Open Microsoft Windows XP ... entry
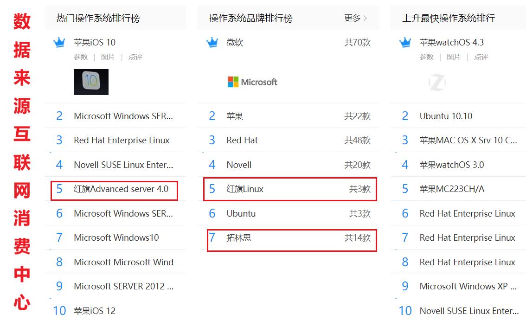Screen dimensions: 526x333 [468, 286]
